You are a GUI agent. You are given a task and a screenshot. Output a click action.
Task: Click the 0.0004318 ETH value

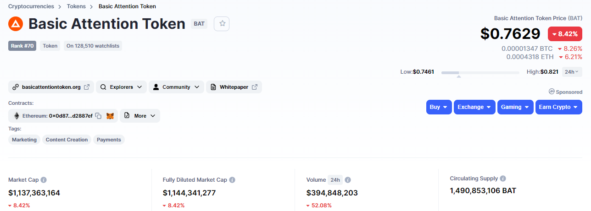[x=530, y=57]
